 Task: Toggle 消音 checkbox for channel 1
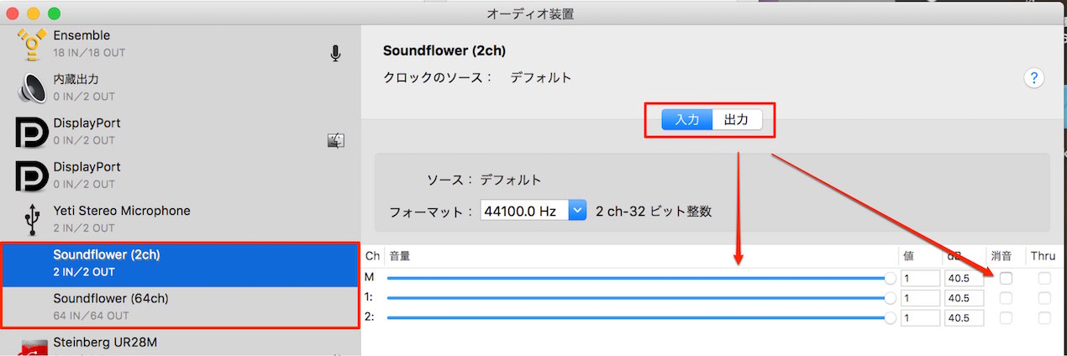point(1006,297)
